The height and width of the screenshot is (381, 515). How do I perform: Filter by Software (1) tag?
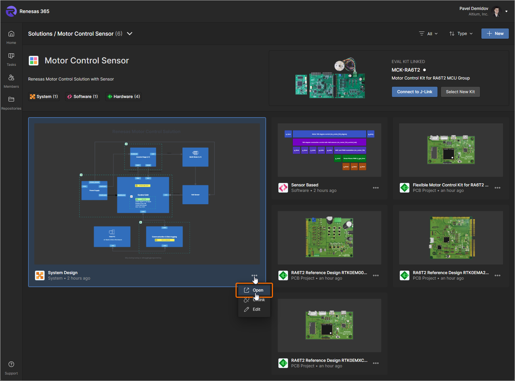[x=83, y=97]
